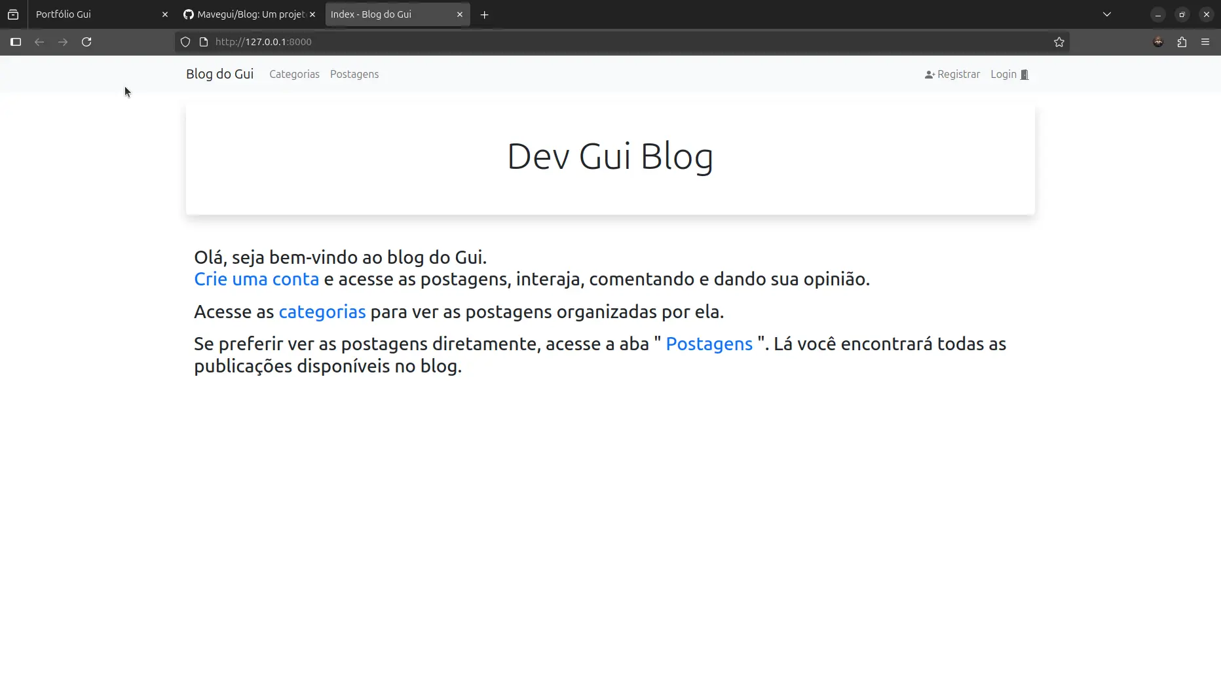Image resolution: width=1221 pixels, height=686 pixels.
Task: Bookmark this page with the star icon
Action: (x=1059, y=42)
